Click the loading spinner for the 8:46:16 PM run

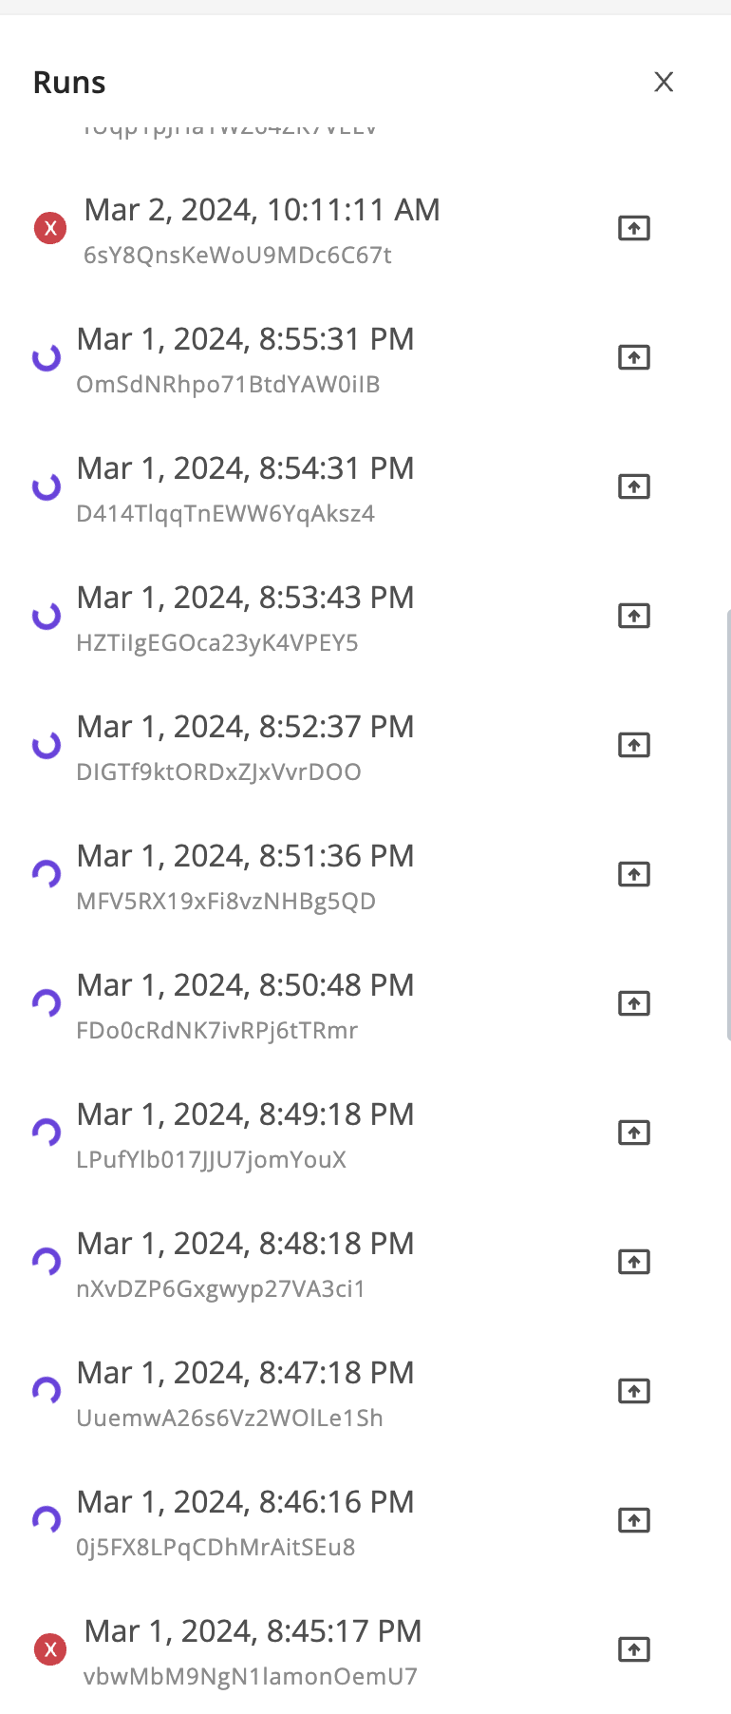[47, 1520]
